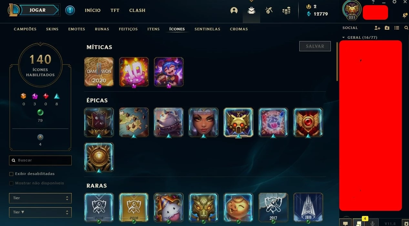409x226 pixels.
Task: Open the first Tier dropdown
Action: point(40,198)
